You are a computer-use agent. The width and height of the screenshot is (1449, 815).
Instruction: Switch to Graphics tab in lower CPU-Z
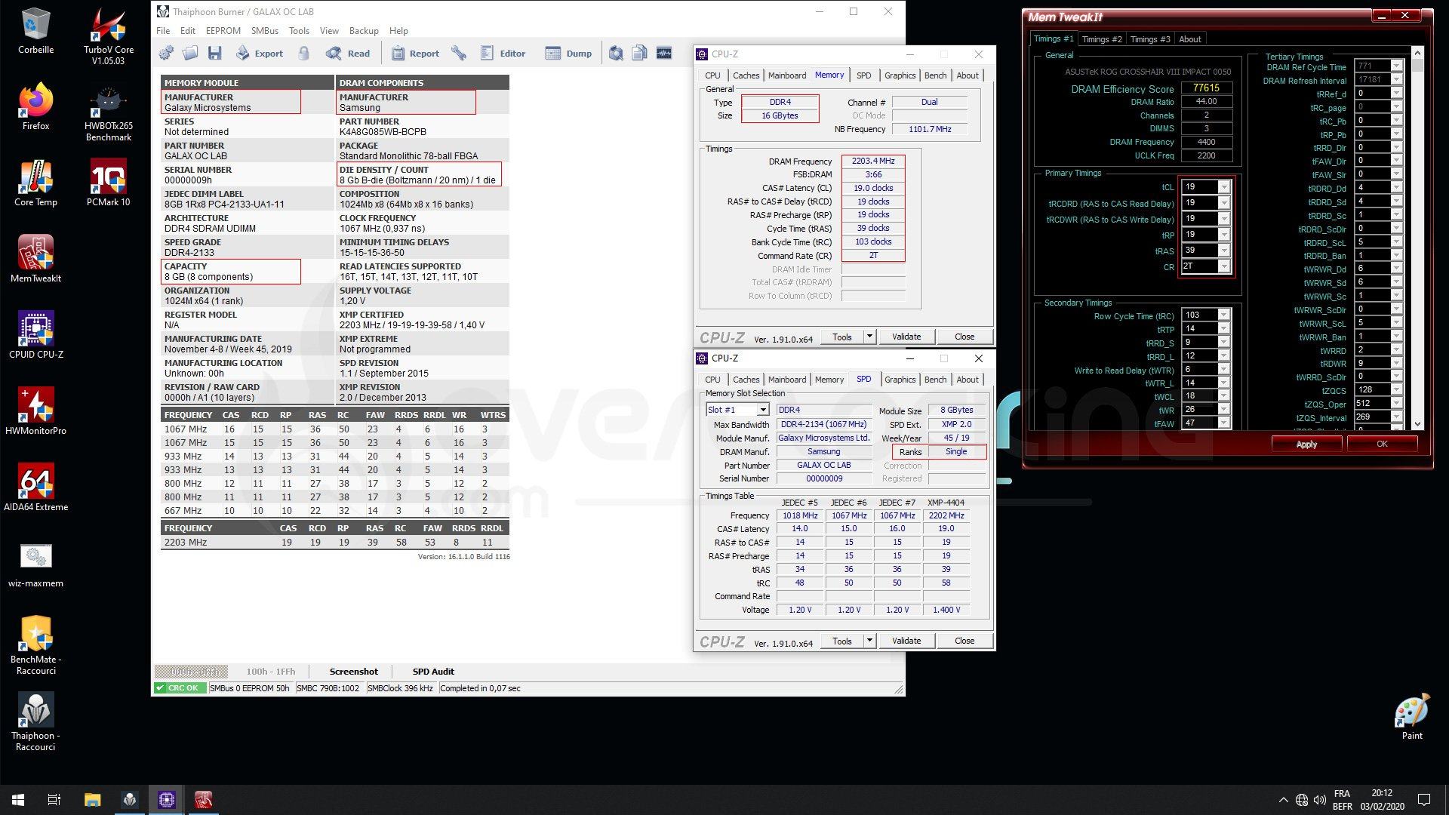[900, 380]
